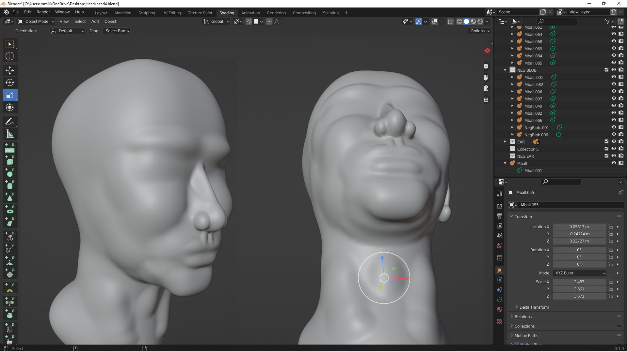Pick the 3D Cursor tool
This screenshot has height=352, width=627.
coord(10,56)
